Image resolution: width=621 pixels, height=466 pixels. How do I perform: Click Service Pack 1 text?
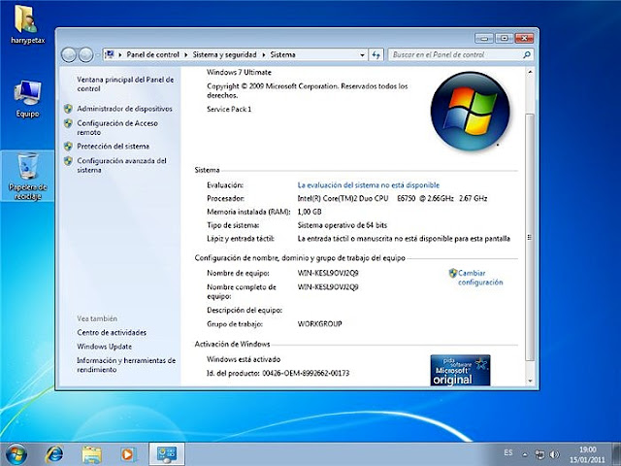click(x=229, y=109)
